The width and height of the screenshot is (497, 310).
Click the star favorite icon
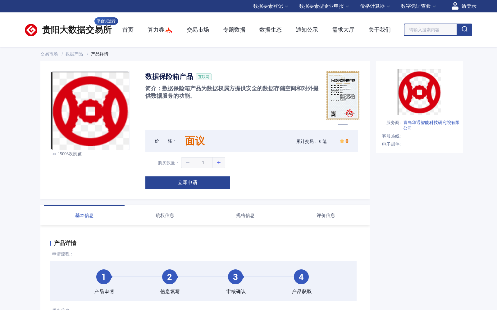pyautogui.click(x=342, y=141)
